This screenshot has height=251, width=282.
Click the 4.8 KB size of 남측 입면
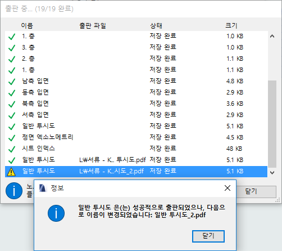click(x=235, y=81)
